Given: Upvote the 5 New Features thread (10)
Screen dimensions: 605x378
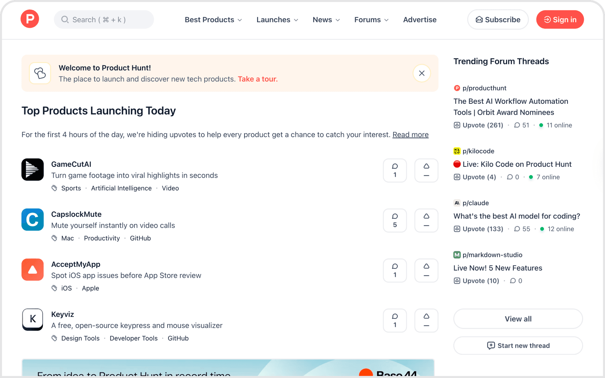Looking at the screenshot, I should (477, 281).
